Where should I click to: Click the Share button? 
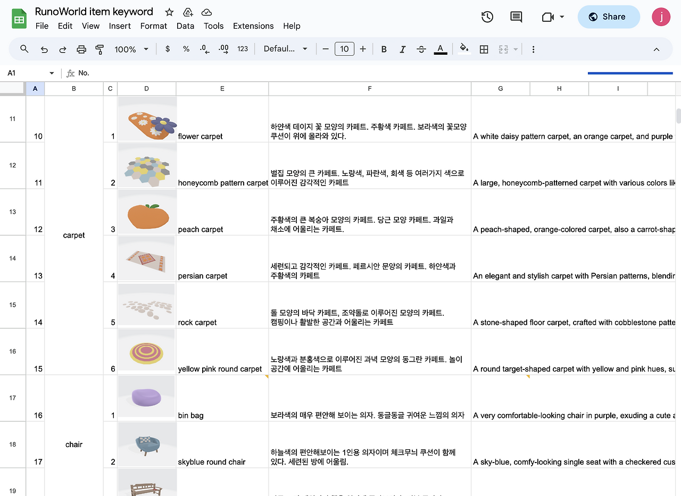pyautogui.click(x=608, y=16)
